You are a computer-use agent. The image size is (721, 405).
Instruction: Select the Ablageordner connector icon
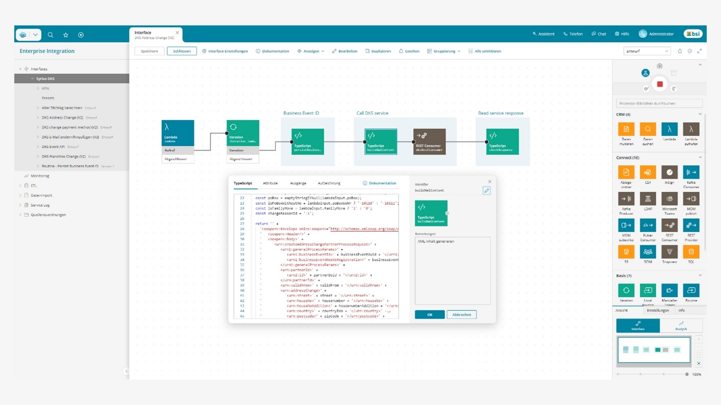click(626, 172)
